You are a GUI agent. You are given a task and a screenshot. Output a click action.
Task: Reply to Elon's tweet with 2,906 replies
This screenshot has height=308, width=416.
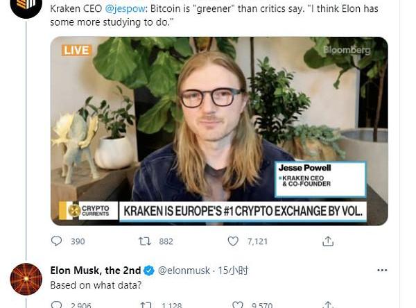tap(56, 305)
